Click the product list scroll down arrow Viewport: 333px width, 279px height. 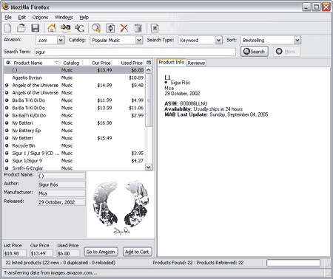coord(149,168)
